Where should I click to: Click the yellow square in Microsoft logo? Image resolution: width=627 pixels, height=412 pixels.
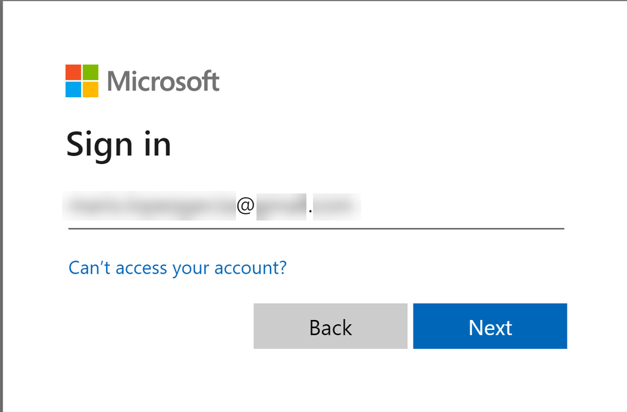(x=90, y=90)
